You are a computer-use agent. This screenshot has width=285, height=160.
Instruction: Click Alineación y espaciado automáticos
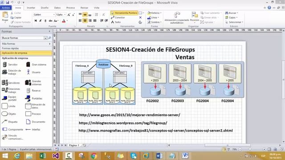177,18
